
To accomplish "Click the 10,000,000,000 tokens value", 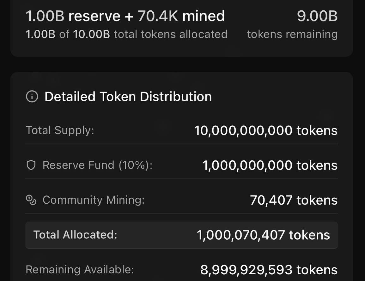I will 266,130.
